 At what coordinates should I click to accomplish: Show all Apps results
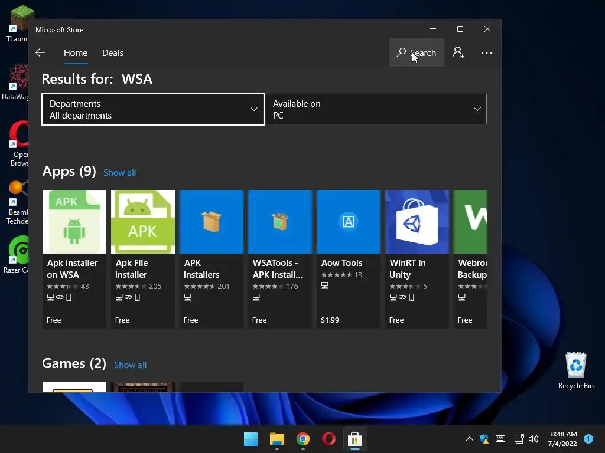[119, 173]
